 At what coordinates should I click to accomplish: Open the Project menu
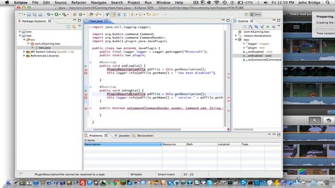click(134, 3)
